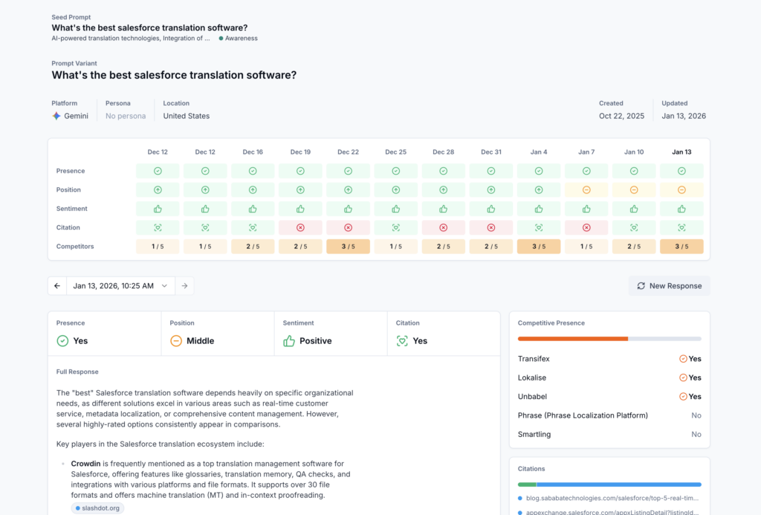Click the Jan 7 position neutral icon
The height and width of the screenshot is (515, 761).
(x=586, y=190)
